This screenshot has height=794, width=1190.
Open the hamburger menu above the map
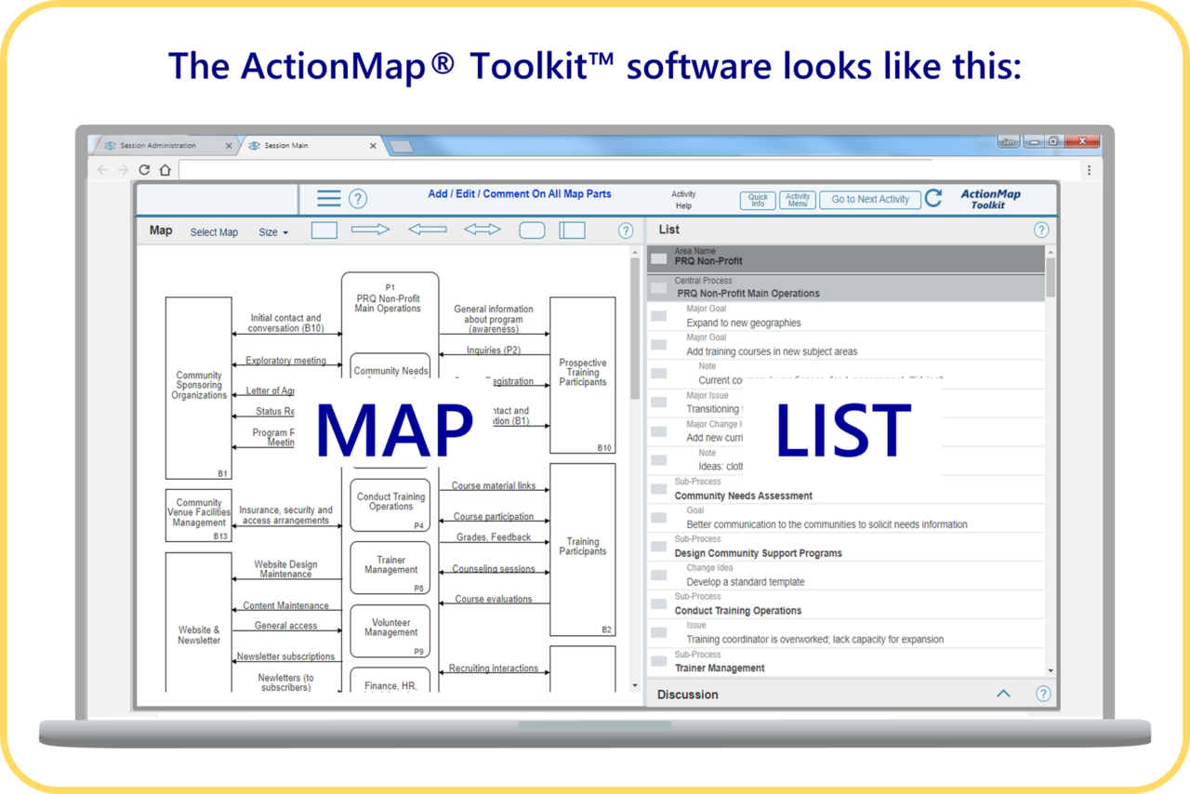point(331,198)
